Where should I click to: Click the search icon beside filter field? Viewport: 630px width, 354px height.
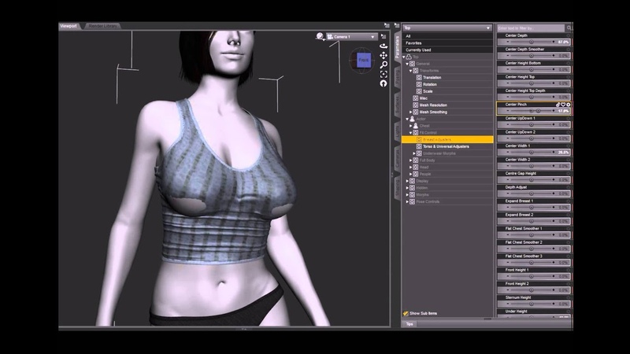(569, 28)
